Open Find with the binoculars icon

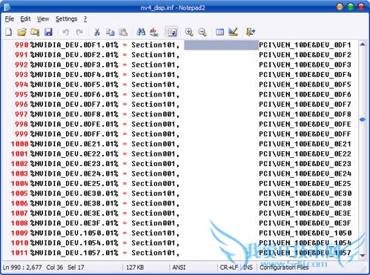[141, 32]
